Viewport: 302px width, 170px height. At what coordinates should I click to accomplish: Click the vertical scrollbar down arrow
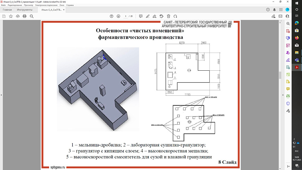point(280,169)
